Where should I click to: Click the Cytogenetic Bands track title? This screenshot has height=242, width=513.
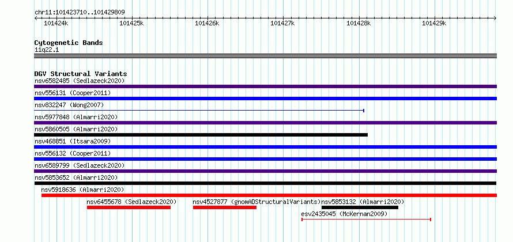coord(69,43)
